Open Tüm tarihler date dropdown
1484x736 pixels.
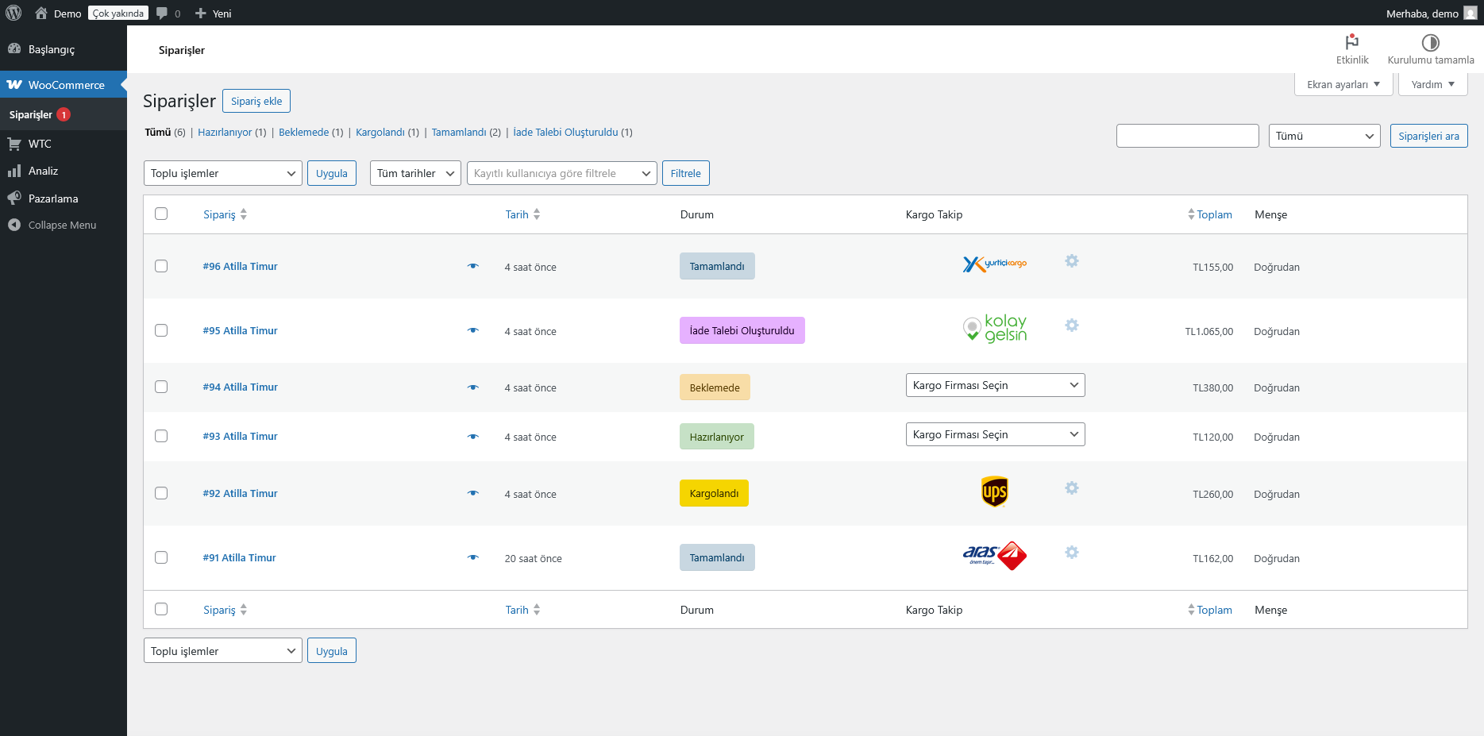click(x=415, y=173)
